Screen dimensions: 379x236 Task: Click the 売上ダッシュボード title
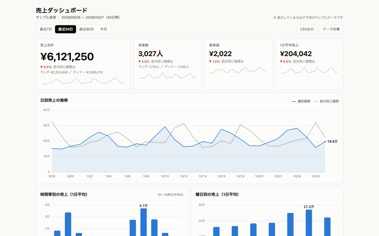point(62,10)
